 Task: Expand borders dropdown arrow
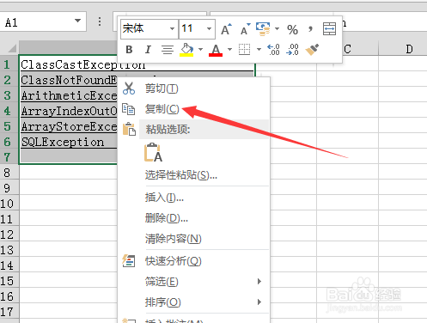coord(259,50)
